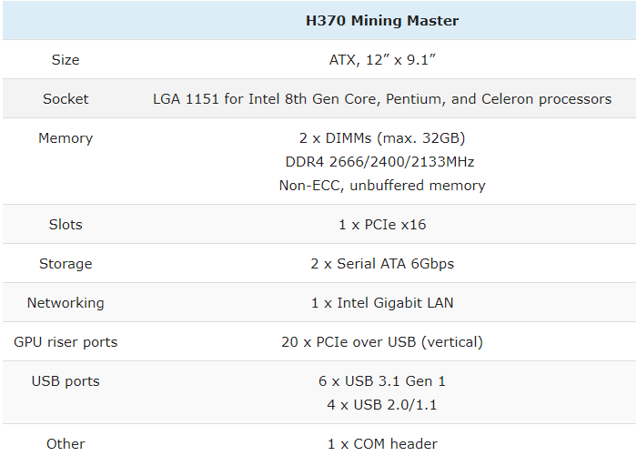
Task: Click the 20 x PCIe over USB value
Action: pos(382,341)
